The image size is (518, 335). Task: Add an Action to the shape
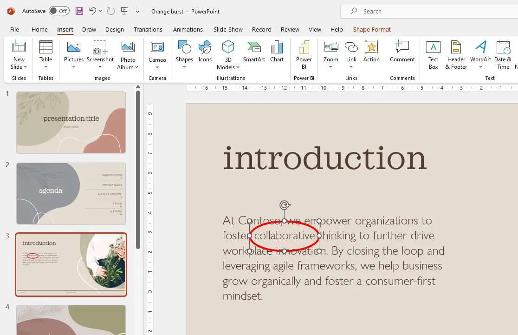[371, 52]
